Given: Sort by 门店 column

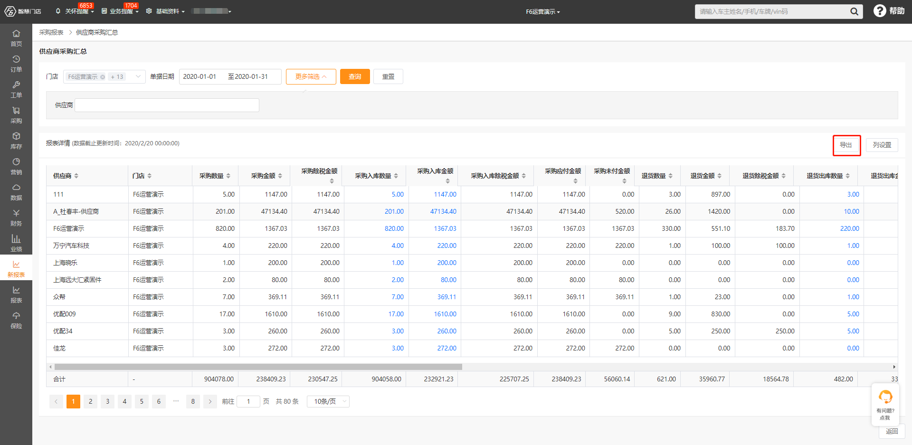Looking at the screenshot, I should (x=150, y=176).
